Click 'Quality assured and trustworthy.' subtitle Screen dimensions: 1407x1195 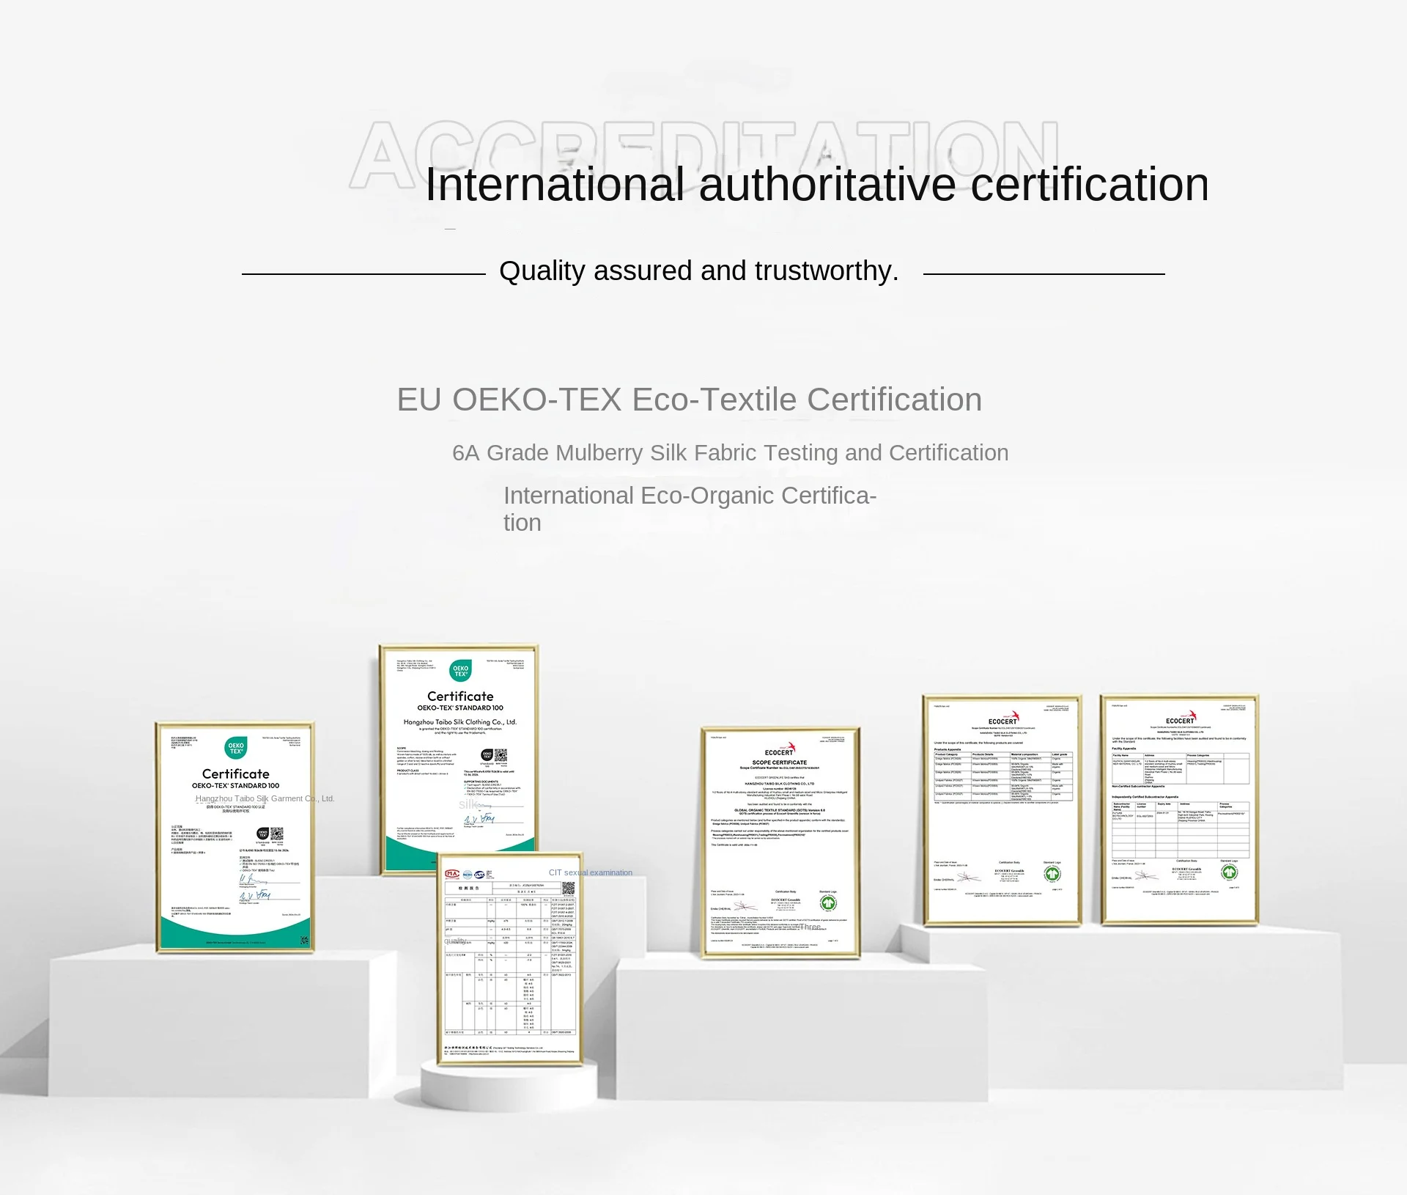click(698, 271)
